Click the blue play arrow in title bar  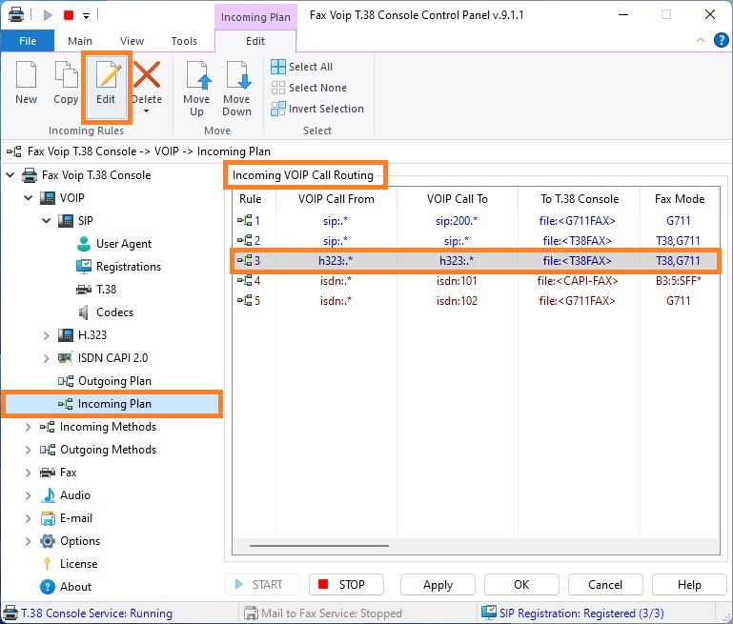(48, 15)
